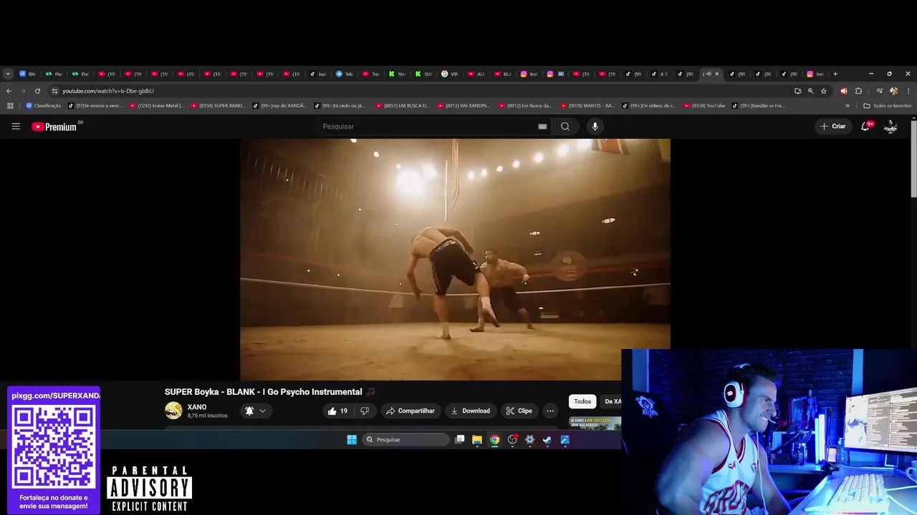
Task: Select the De XA... filter chip
Action: [612, 401]
